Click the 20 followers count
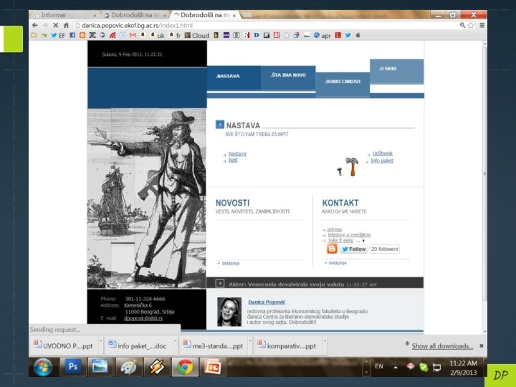This screenshot has height=387, width=516. [x=384, y=249]
